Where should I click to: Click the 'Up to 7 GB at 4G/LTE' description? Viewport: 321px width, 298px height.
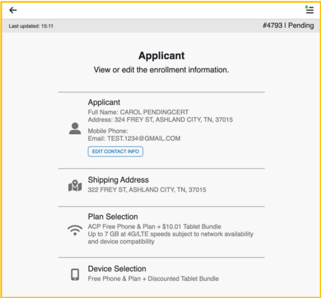point(171,238)
